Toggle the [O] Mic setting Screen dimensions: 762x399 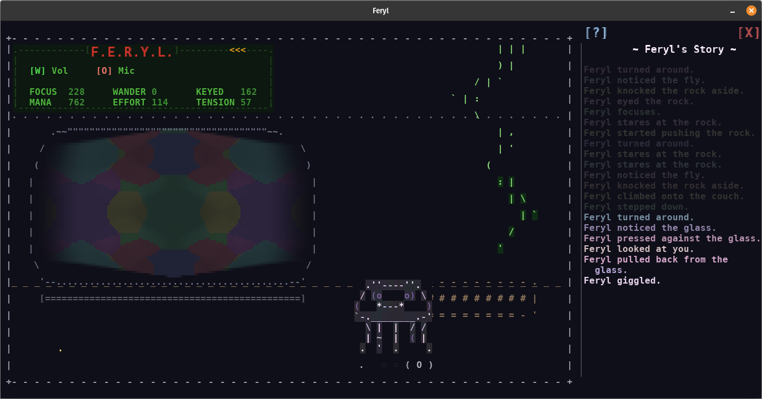[x=116, y=71]
